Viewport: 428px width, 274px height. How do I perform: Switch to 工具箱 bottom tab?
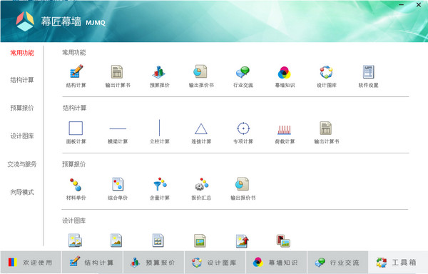pyautogui.click(x=398, y=263)
